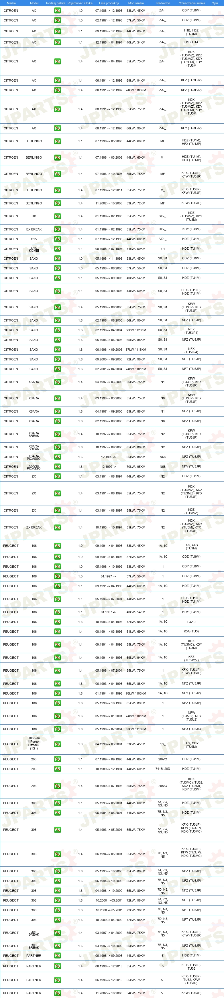Click the 51kW / 69KM power cell
224x998 pixels.
(x=136, y=632)
